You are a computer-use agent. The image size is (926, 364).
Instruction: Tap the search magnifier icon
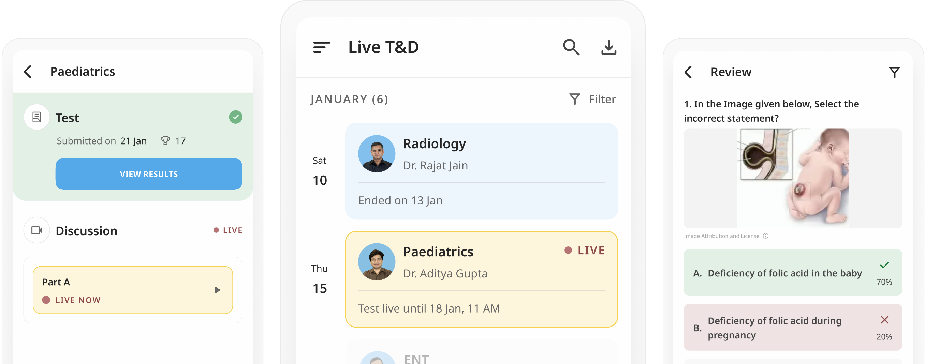(571, 47)
